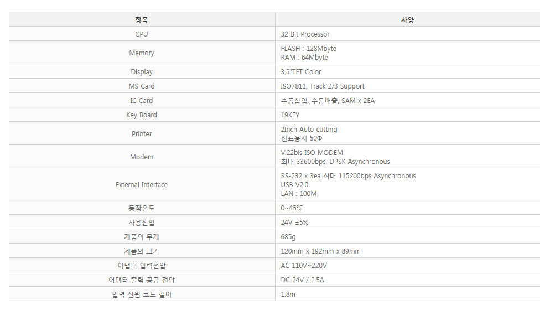550x310 pixels.
Task: Click the 32 Bit Processor value
Action: click(305, 34)
